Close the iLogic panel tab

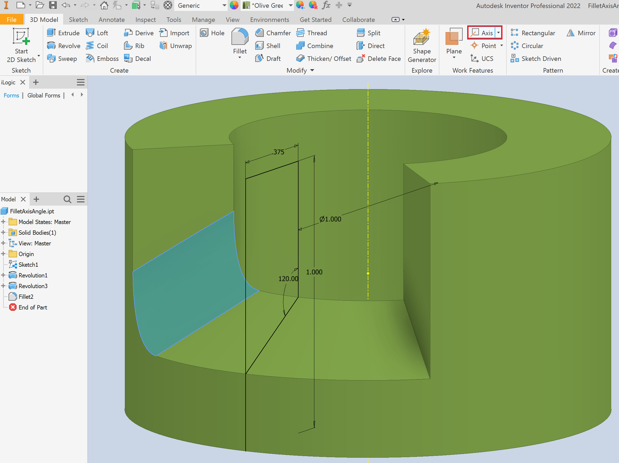point(23,82)
